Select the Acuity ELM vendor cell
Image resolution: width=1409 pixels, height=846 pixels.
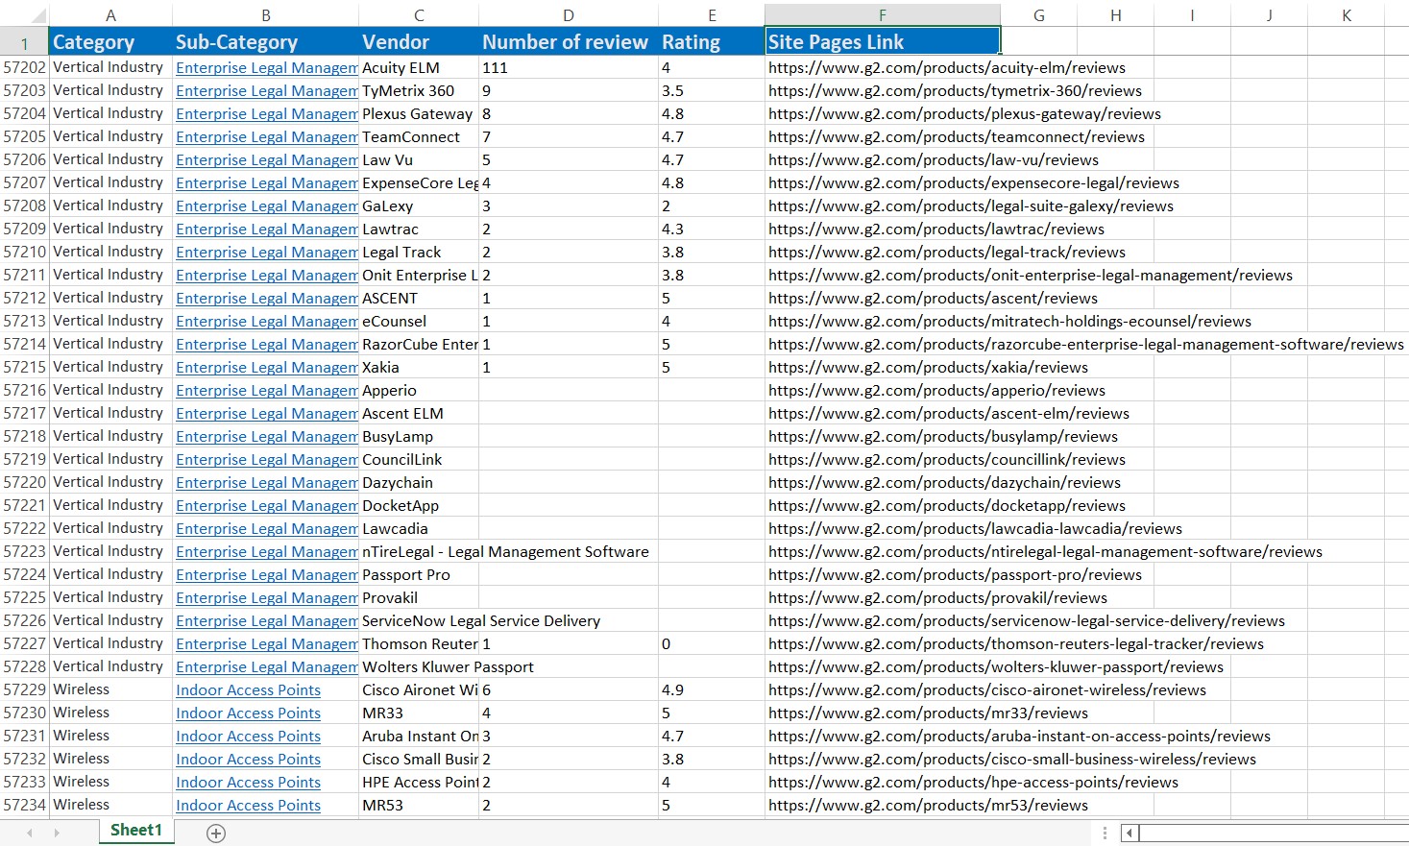click(x=419, y=68)
